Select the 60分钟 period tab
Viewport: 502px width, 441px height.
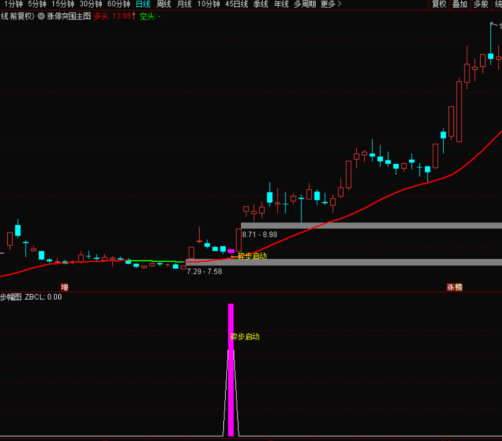(x=118, y=4)
